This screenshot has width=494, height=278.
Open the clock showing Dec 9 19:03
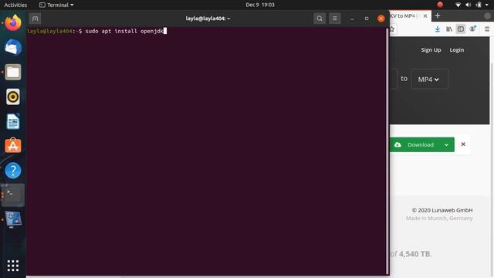point(260,5)
